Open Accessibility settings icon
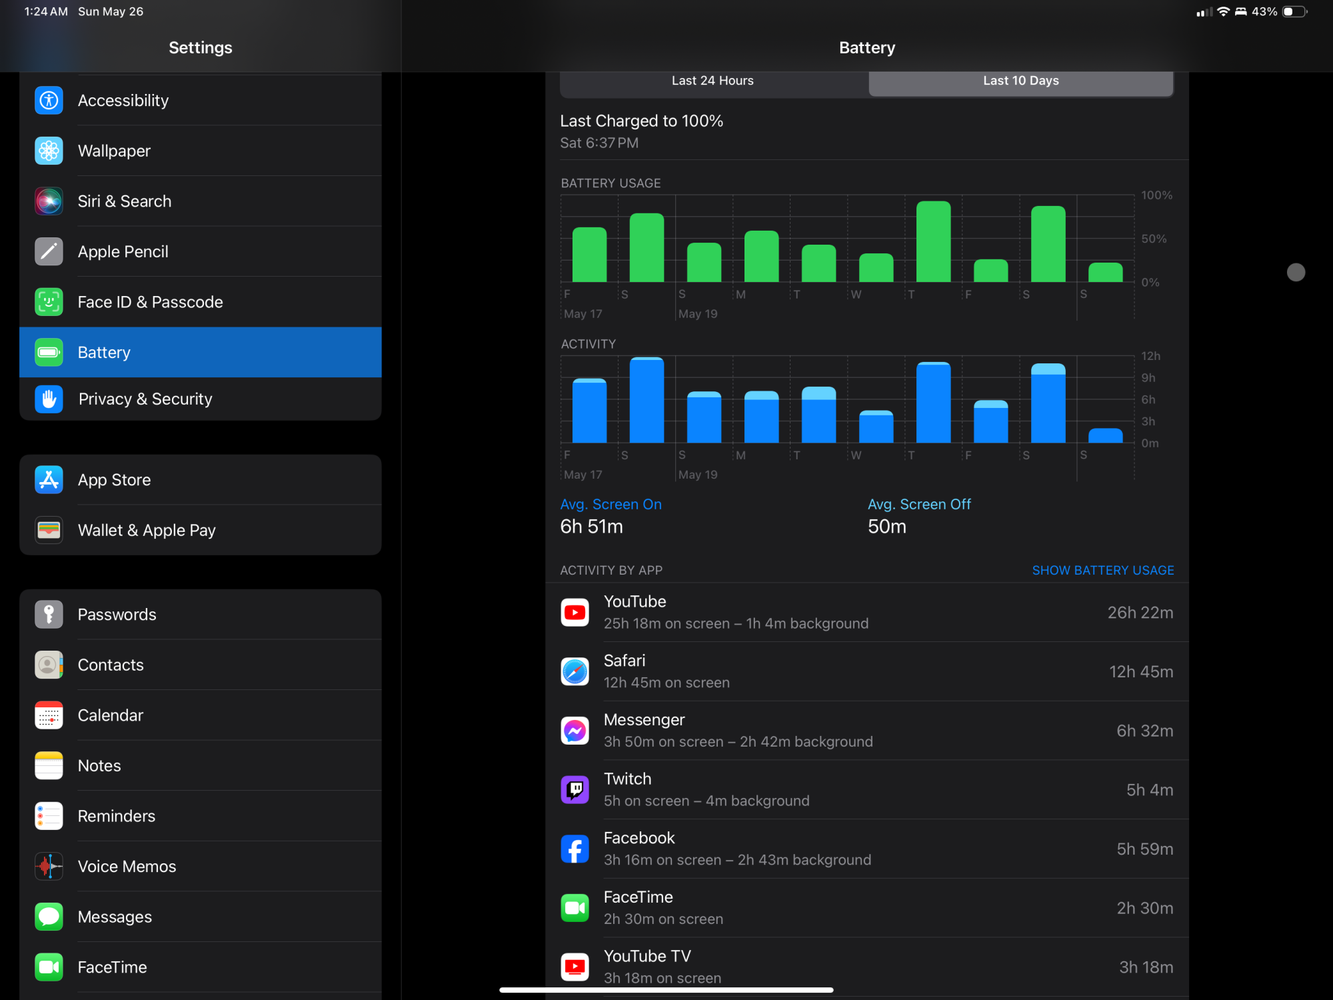This screenshot has width=1333, height=1000. pos(49,101)
